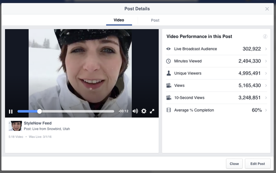The image size is (276, 173).
Task: Click the Close button
Action: click(234, 164)
